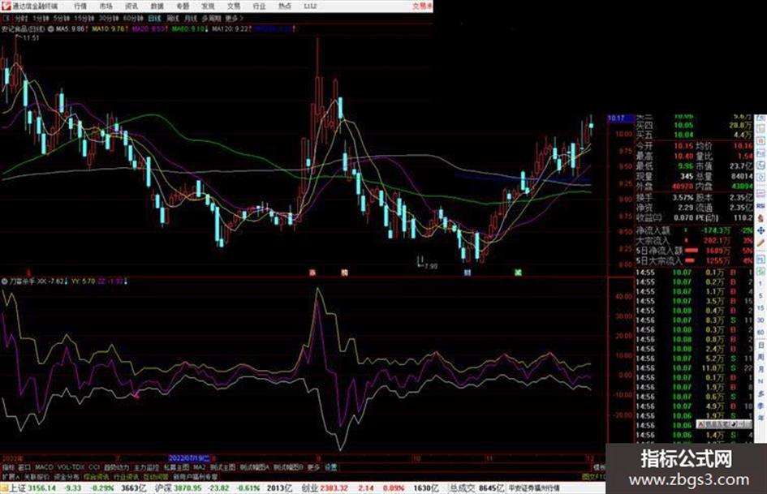Switch chart to 5分钟 period
Viewport: 767px width, 494px height.
tap(62, 19)
